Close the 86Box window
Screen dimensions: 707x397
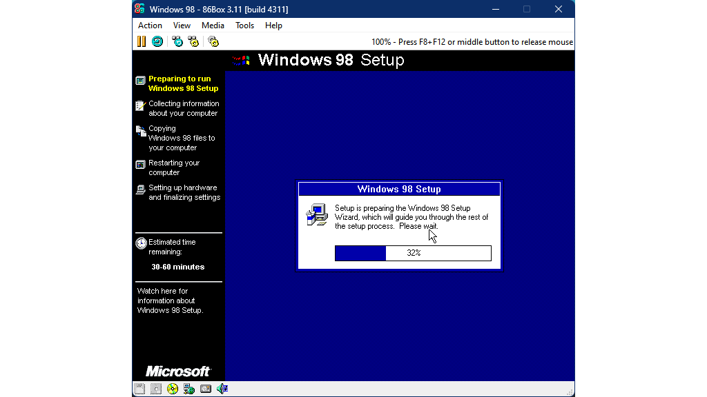coord(558,9)
